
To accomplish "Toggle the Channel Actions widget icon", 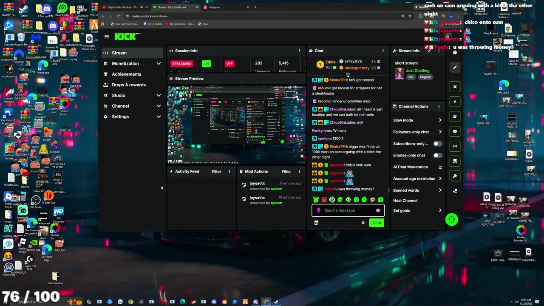I will point(455,161).
